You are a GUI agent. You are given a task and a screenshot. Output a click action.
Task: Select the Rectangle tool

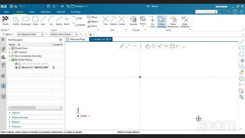(x=26, y=20)
